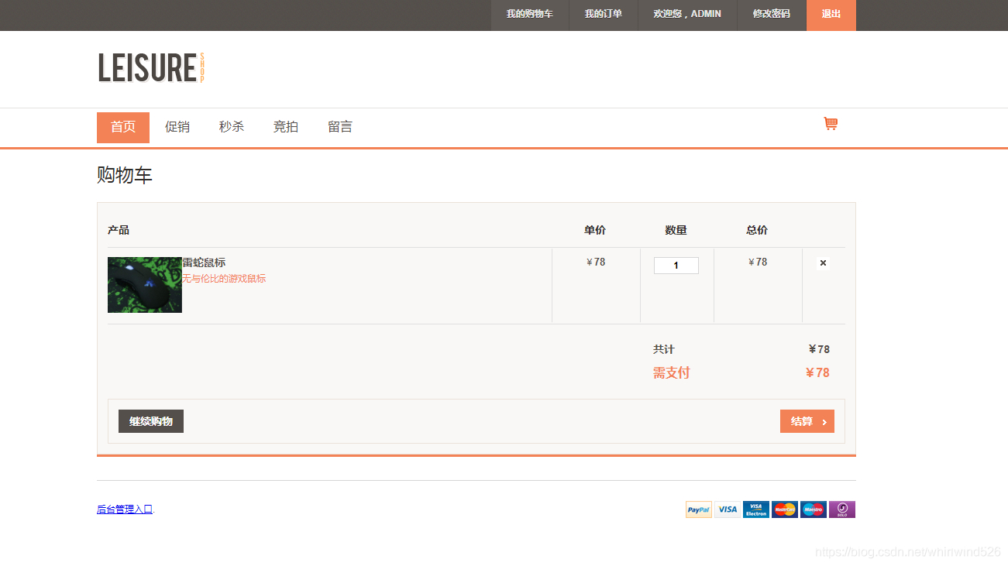Image resolution: width=1008 pixels, height=566 pixels.
Task: Open 修改密码 from the top bar
Action: [772, 13]
